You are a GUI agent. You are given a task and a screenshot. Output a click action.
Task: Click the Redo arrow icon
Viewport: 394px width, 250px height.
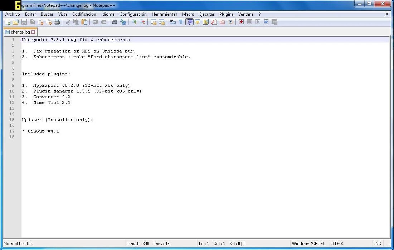[x=103, y=22]
